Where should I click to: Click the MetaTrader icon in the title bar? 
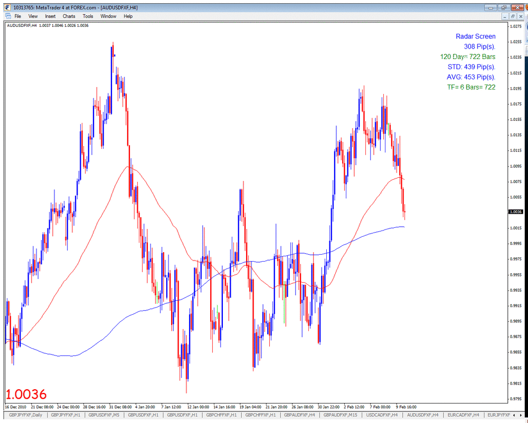tap(7, 7)
